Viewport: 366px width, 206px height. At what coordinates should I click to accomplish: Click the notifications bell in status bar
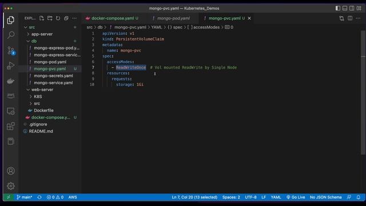click(x=359, y=197)
